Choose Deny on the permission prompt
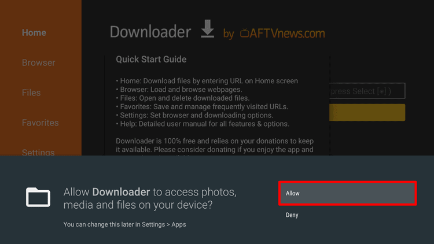This screenshot has height=244, width=434. 292,215
